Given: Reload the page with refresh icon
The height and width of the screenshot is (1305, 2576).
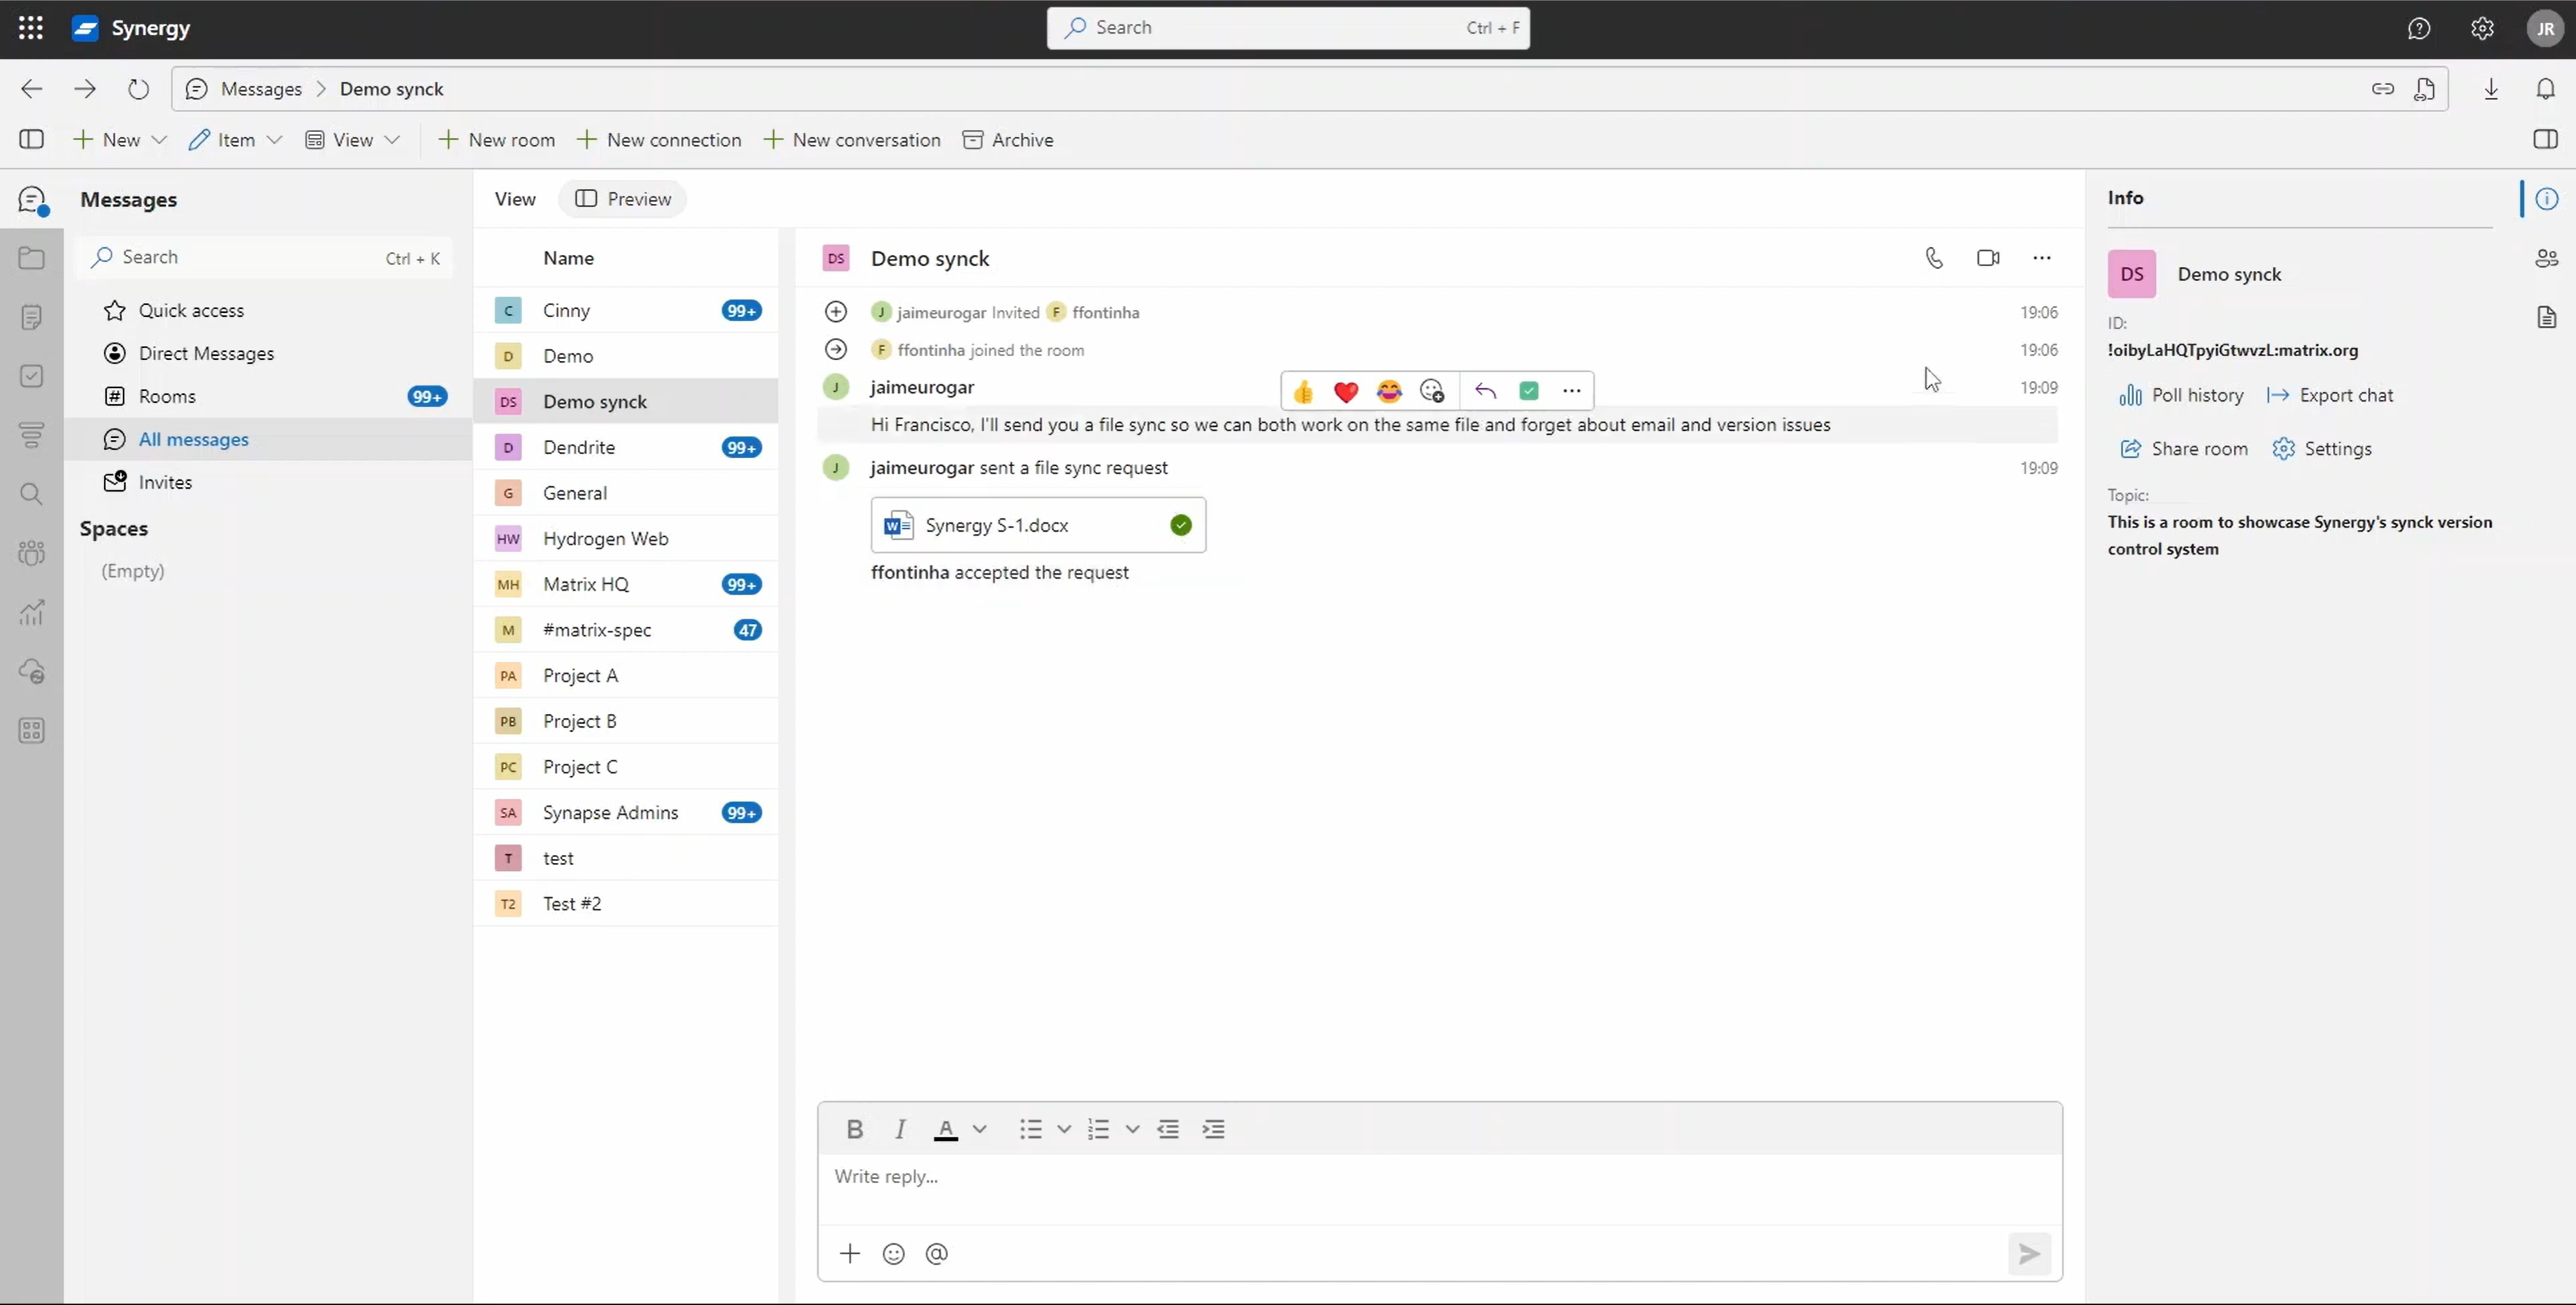Looking at the screenshot, I should (x=138, y=89).
